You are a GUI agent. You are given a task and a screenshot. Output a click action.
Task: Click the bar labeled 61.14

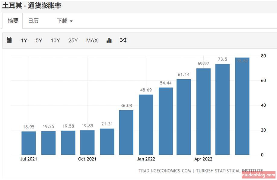click(x=184, y=117)
